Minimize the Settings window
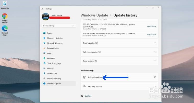Screen dimensions: 194x103 [147, 8]
